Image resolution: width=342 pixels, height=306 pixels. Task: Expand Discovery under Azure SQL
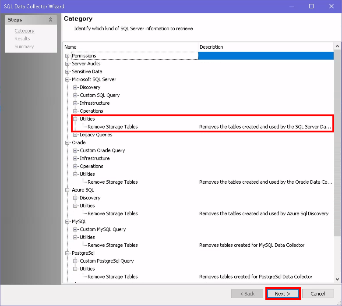(x=75, y=198)
